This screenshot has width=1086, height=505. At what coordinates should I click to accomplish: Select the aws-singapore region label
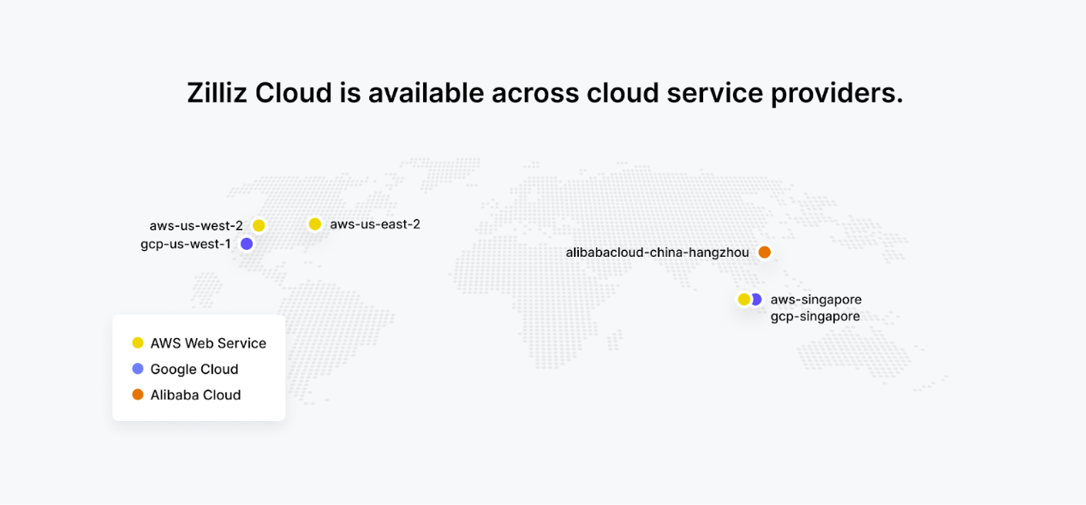(816, 300)
